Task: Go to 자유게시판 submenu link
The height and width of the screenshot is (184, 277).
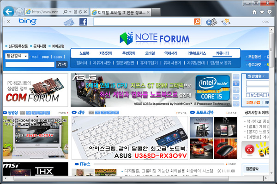Action: click(102, 63)
